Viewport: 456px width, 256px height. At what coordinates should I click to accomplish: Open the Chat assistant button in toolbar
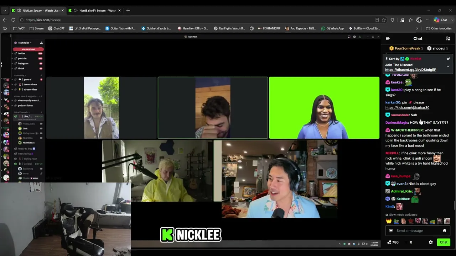coord(441,20)
